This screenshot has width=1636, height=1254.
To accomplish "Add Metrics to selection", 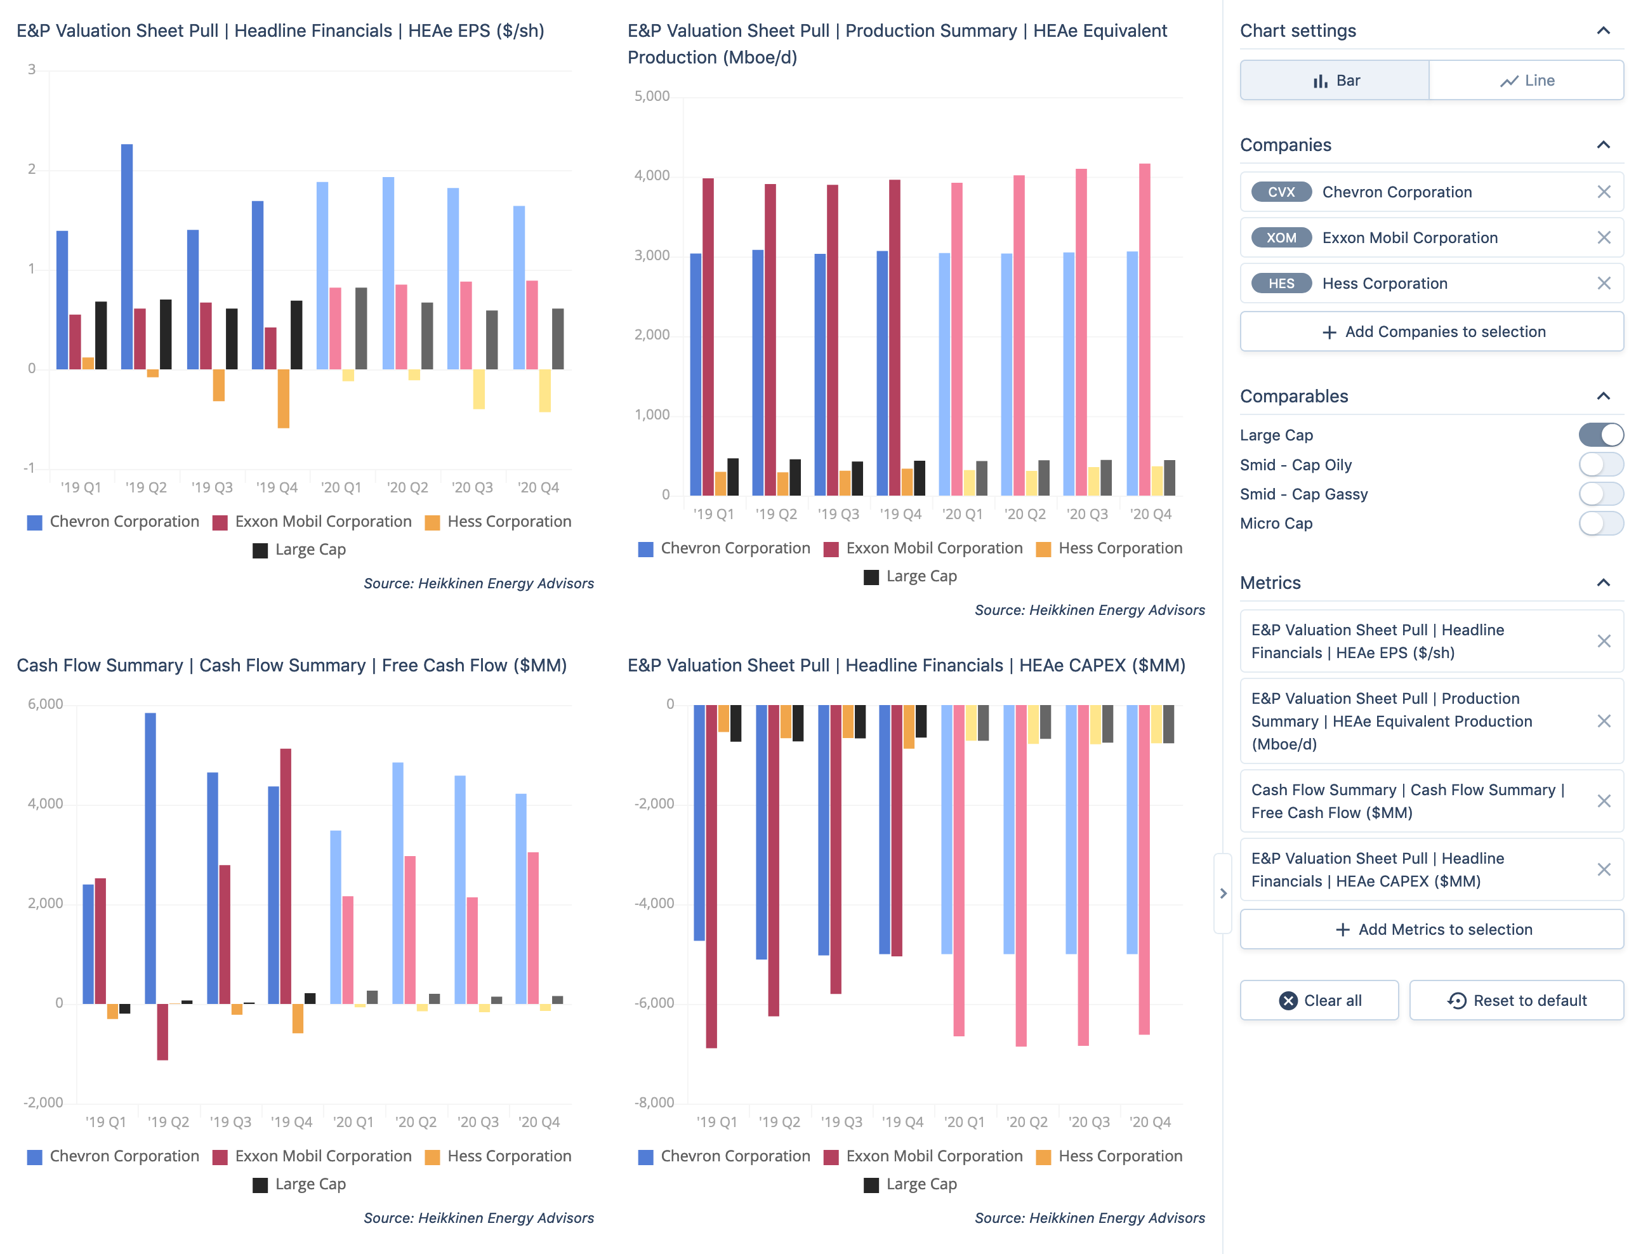I will 1432,929.
